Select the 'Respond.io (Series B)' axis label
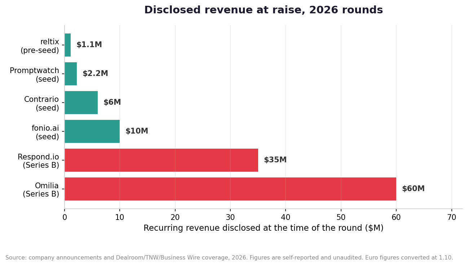This screenshot has width=468, height=266. [39, 161]
